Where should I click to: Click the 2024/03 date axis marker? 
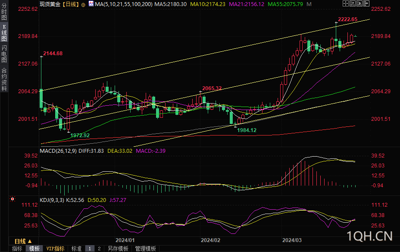click(292, 240)
